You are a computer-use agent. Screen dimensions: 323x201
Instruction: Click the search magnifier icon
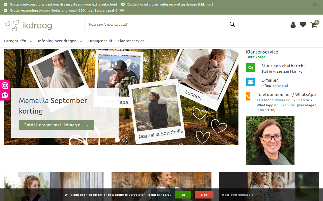tap(232, 24)
